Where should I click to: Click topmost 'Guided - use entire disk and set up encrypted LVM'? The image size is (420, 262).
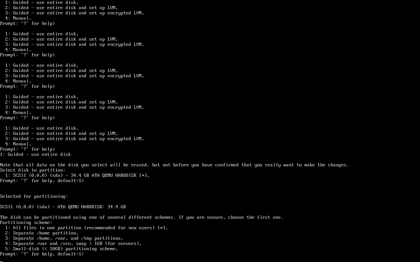(x=74, y=13)
